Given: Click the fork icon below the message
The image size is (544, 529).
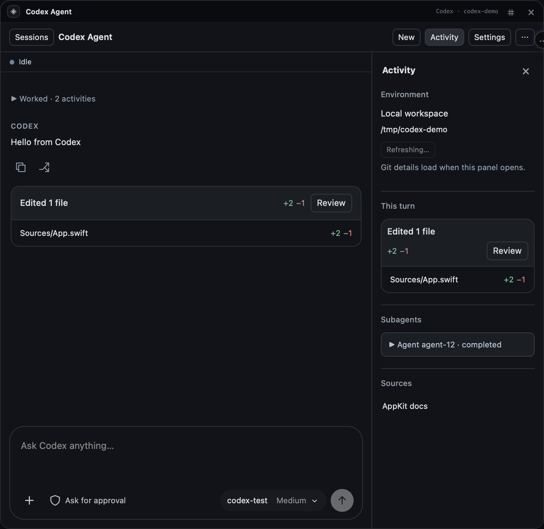Looking at the screenshot, I should (44, 167).
